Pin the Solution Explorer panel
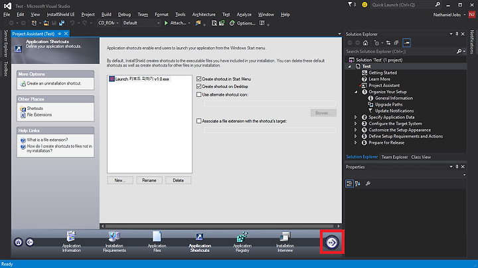478x268 pixels. click(x=457, y=34)
